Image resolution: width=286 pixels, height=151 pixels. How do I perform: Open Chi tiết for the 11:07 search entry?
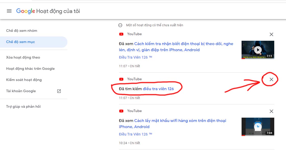135,98
